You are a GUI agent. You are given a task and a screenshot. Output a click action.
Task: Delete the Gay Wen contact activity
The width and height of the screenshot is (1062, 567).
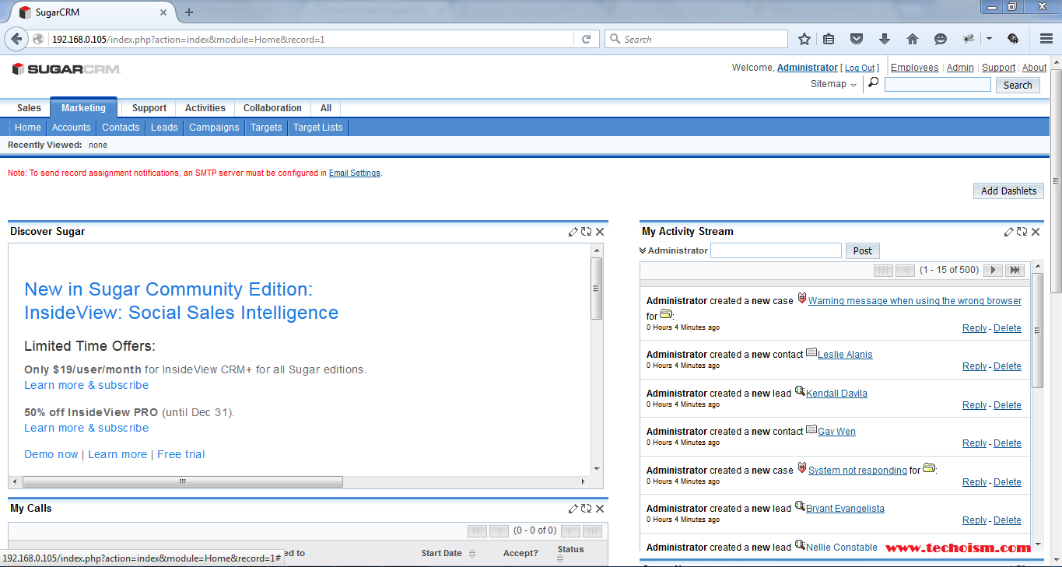click(1008, 443)
